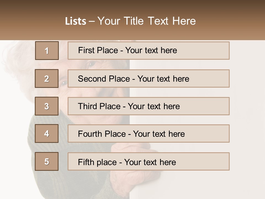The image size is (265, 199).
Task: Click the number 3 box
Action: (47, 106)
